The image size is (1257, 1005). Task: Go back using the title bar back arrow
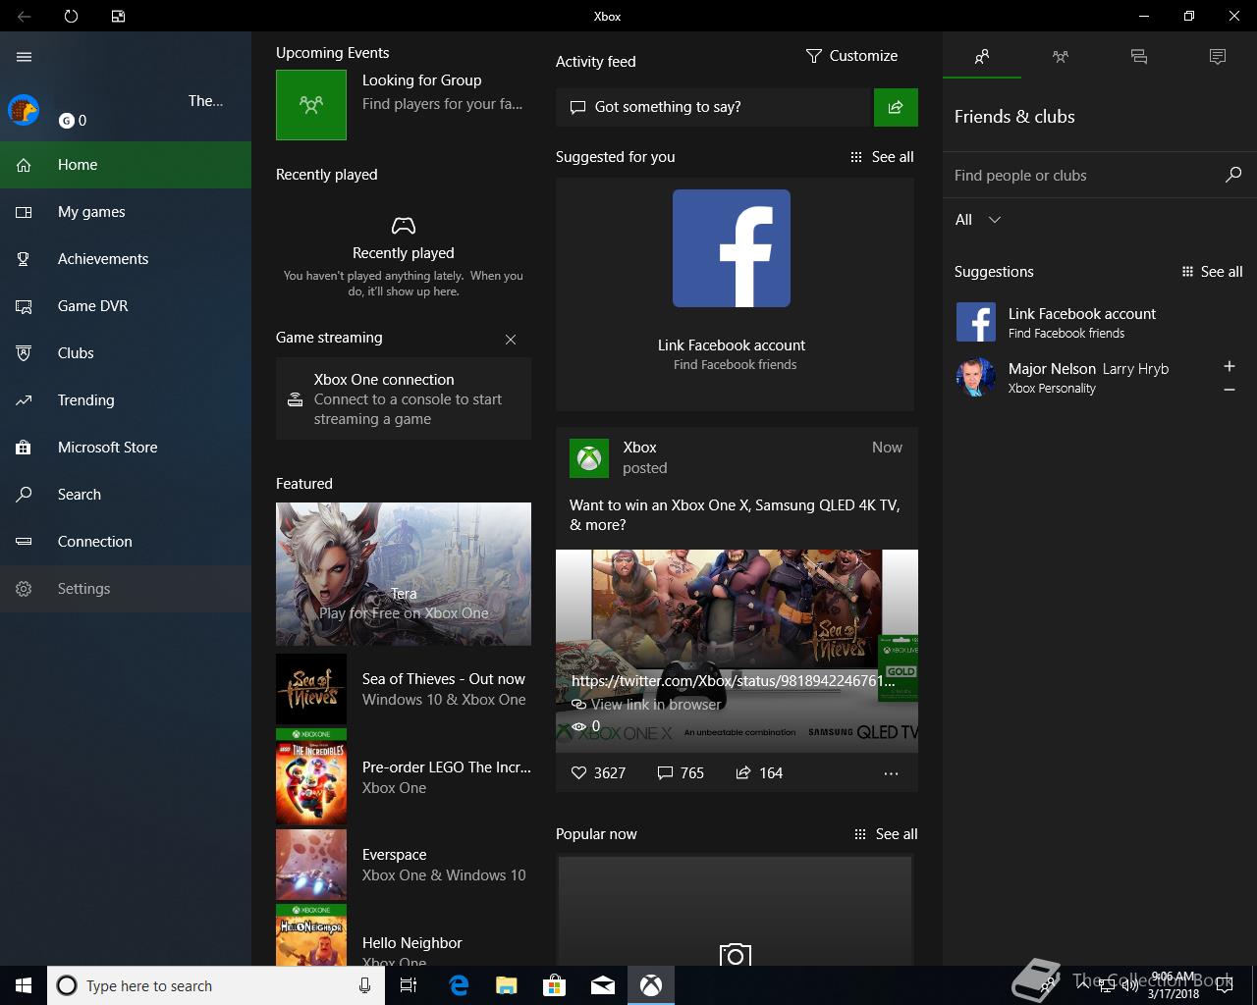pyautogui.click(x=24, y=16)
